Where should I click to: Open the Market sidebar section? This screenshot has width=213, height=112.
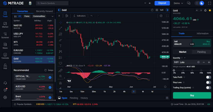[5, 25]
